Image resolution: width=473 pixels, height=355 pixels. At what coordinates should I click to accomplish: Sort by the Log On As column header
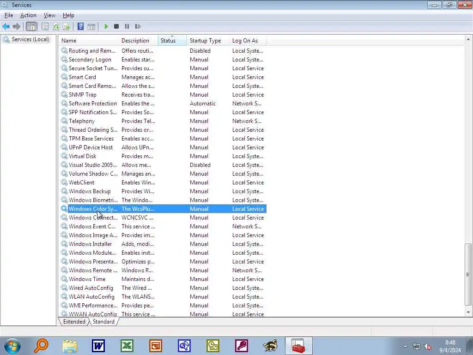pyautogui.click(x=248, y=41)
